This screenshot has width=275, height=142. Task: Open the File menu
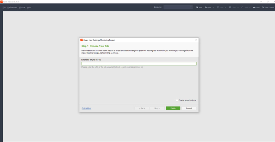4,7
